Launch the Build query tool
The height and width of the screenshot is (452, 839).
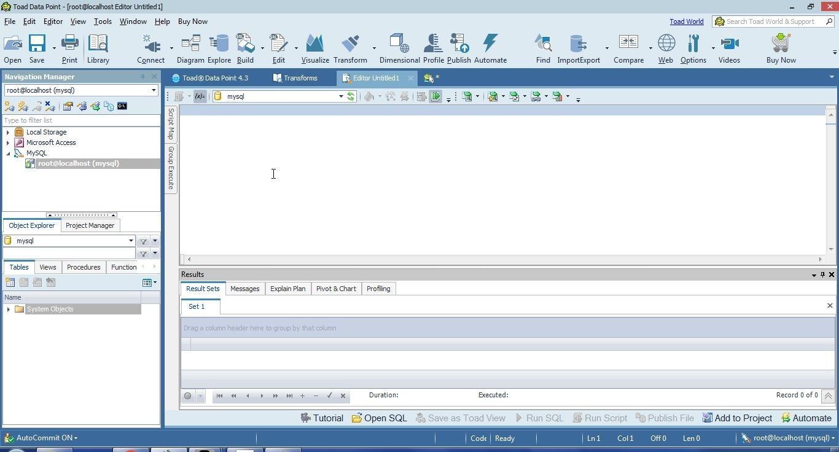coord(245,49)
